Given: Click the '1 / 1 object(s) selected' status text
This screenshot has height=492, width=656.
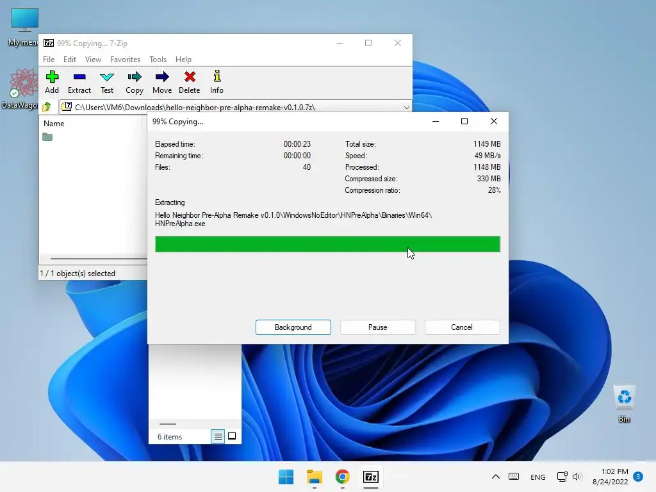Looking at the screenshot, I should [x=78, y=273].
